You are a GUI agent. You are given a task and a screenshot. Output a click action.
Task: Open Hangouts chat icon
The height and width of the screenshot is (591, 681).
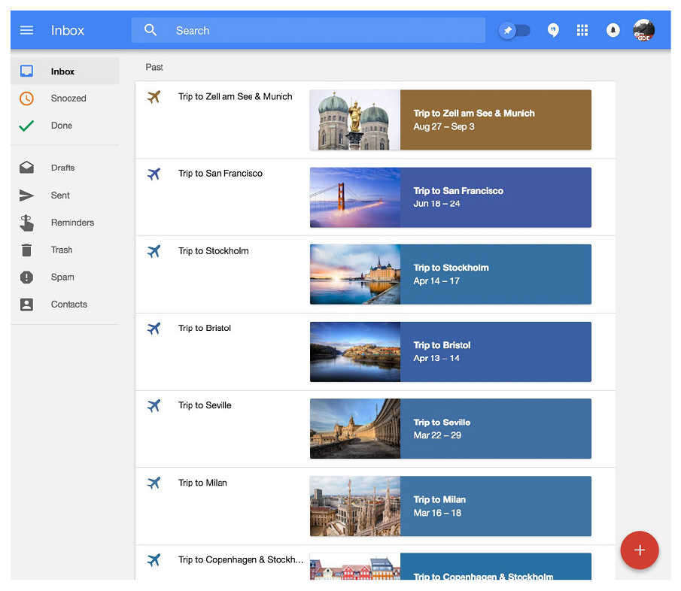tap(553, 30)
